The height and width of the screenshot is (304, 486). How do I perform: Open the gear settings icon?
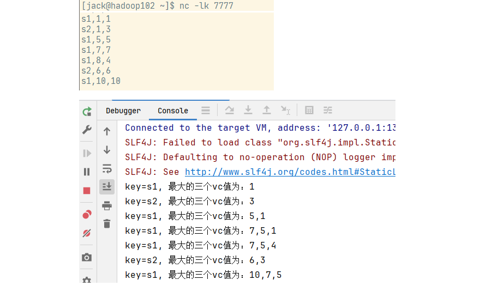pyautogui.click(x=87, y=279)
